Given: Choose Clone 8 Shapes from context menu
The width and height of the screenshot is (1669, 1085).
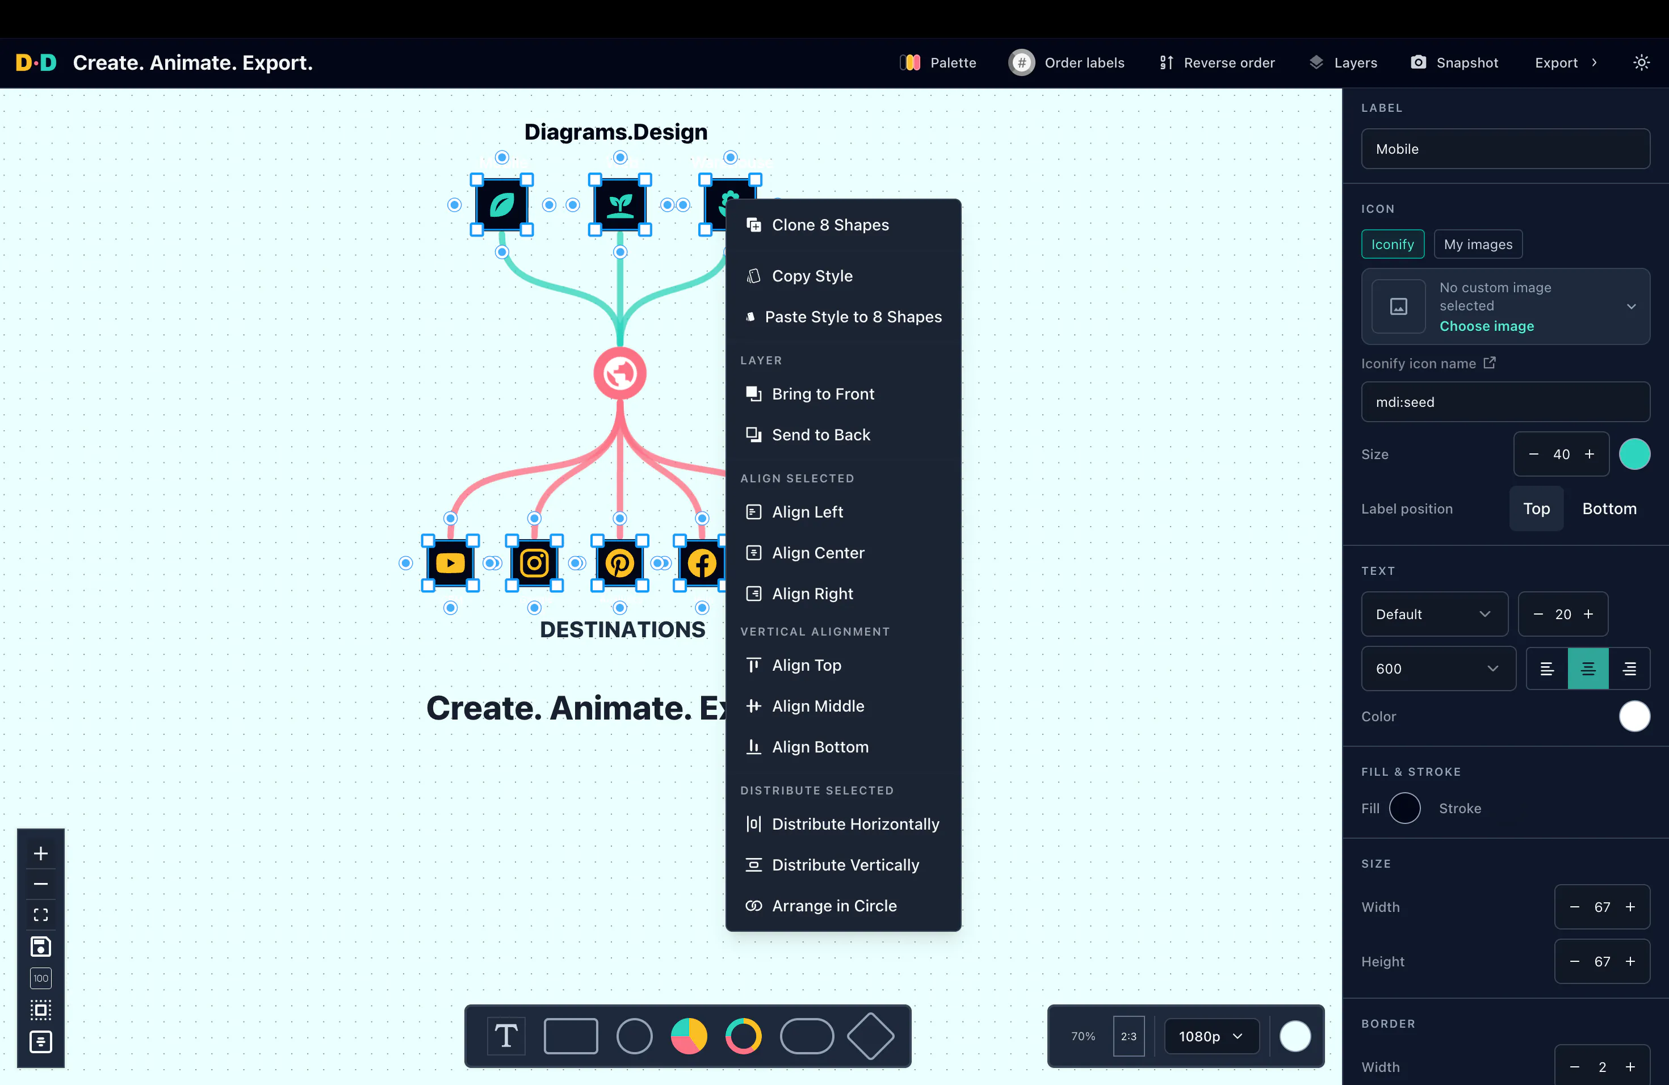Looking at the screenshot, I should (843, 224).
